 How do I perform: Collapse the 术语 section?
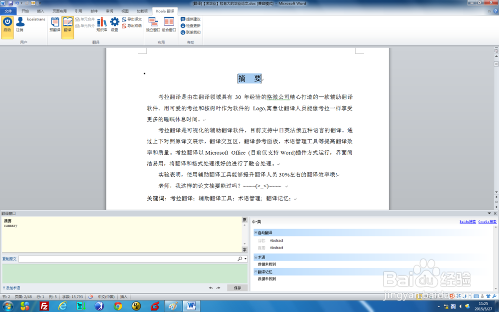tap(255, 257)
